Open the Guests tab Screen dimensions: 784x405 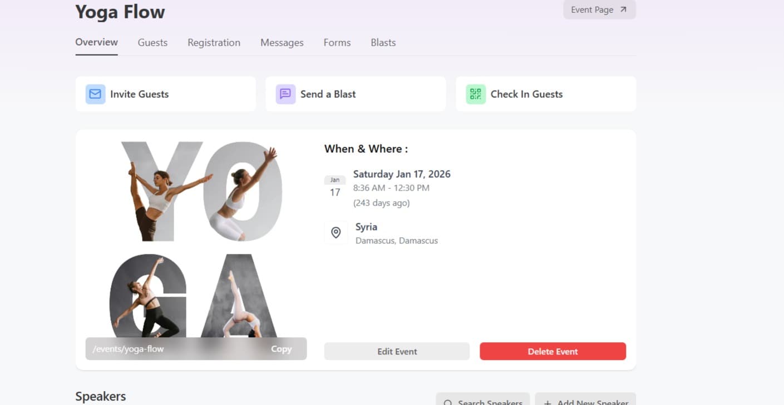(x=152, y=43)
